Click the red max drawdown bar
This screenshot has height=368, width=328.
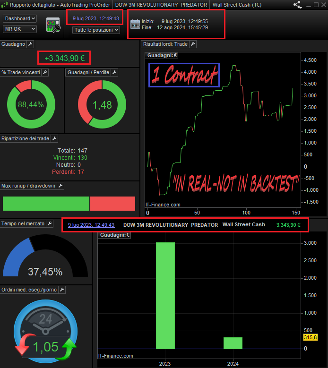tap(112, 204)
